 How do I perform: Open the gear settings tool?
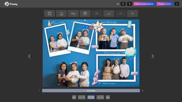click(x=133, y=14)
